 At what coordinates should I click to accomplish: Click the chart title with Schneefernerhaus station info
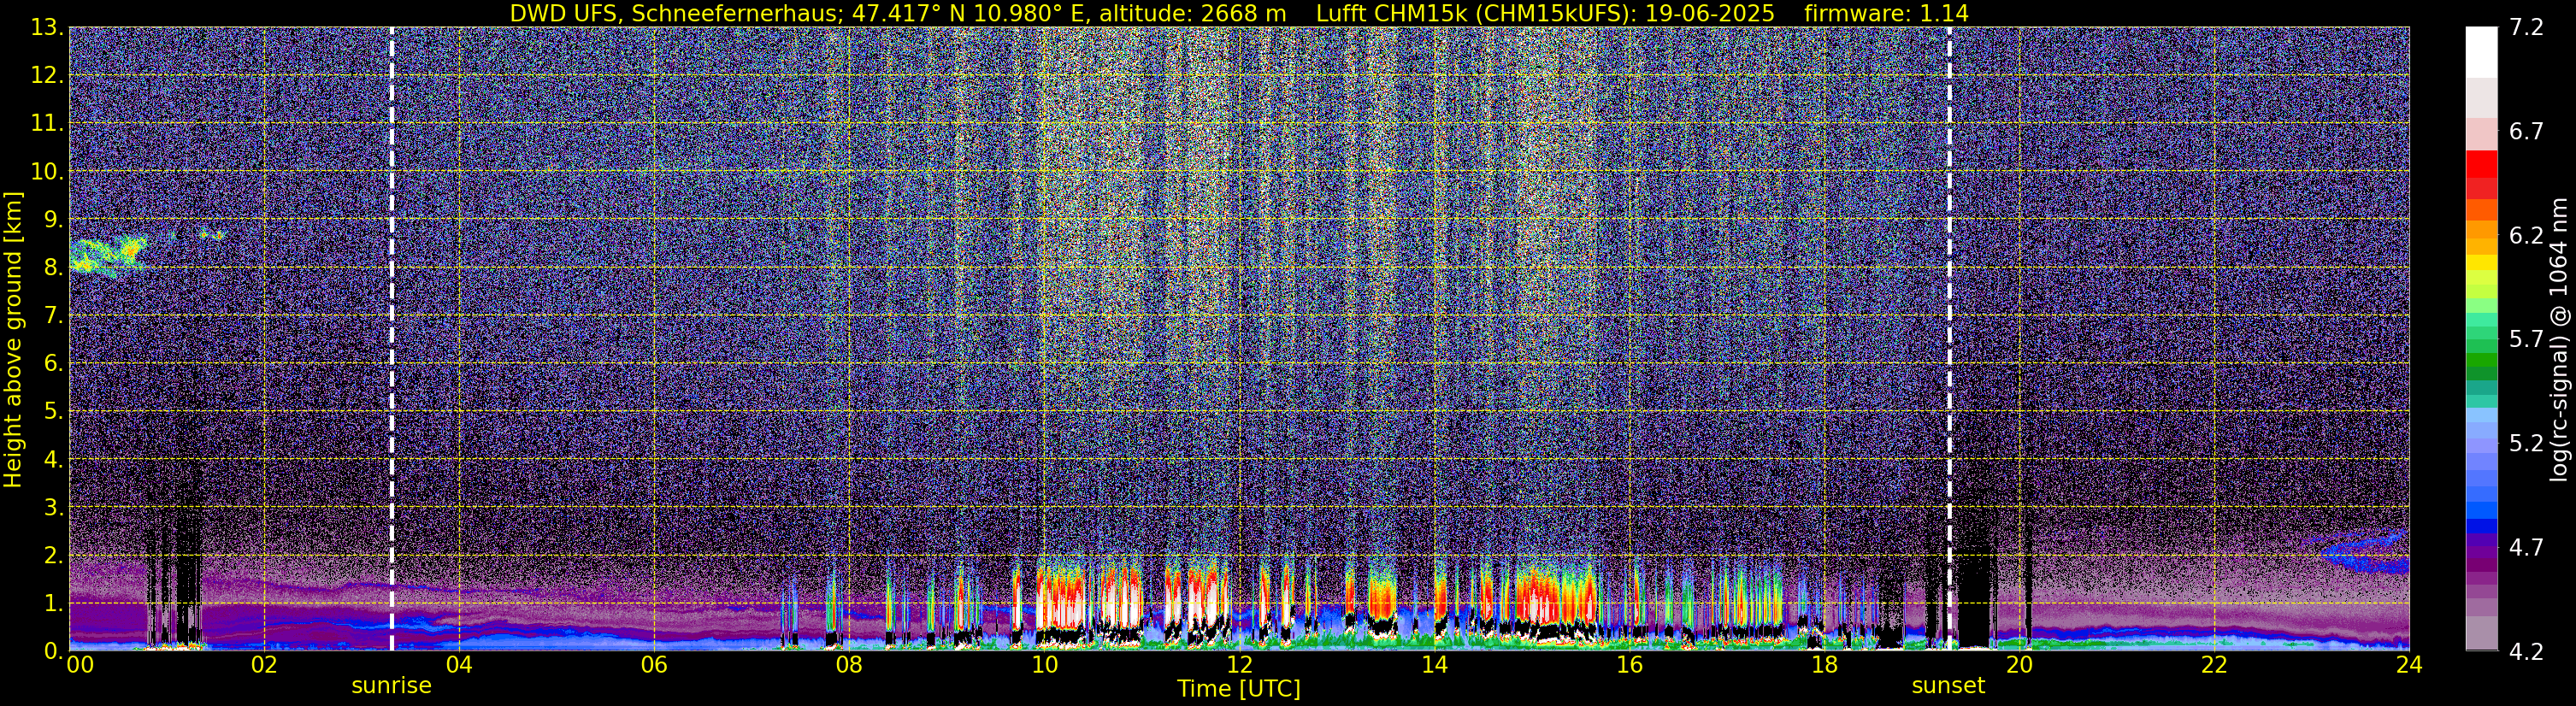point(1239,13)
